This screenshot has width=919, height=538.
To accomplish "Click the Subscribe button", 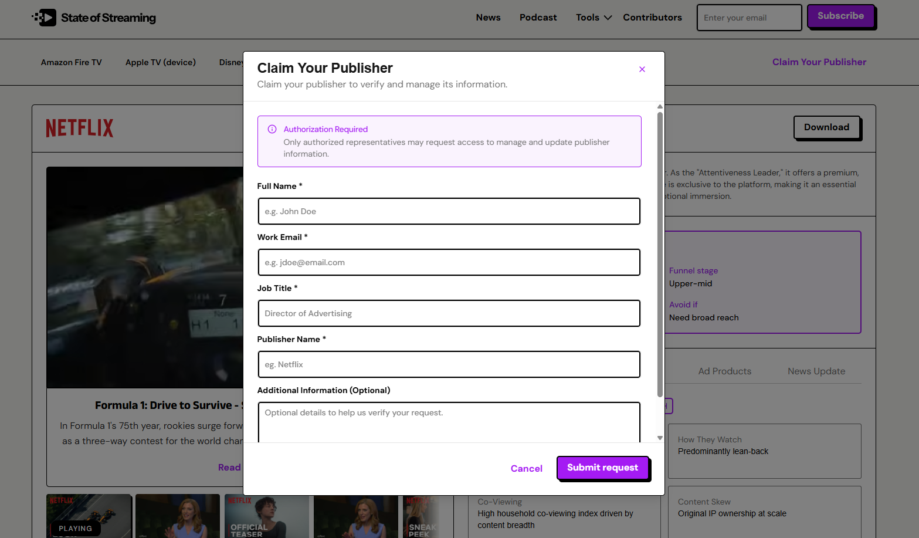I will 840,16.
